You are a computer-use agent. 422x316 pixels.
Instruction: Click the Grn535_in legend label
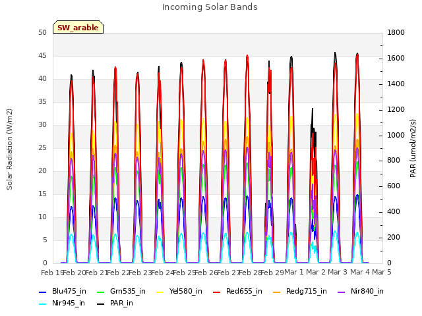click(x=128, y=291)
